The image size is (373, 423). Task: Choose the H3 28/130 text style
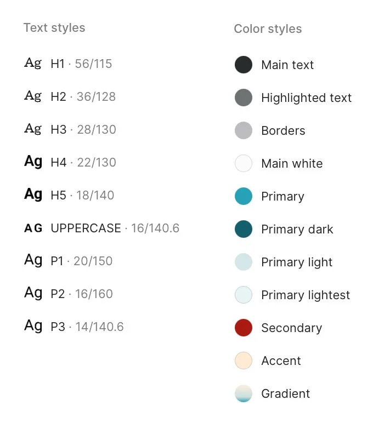pos(70,129)
